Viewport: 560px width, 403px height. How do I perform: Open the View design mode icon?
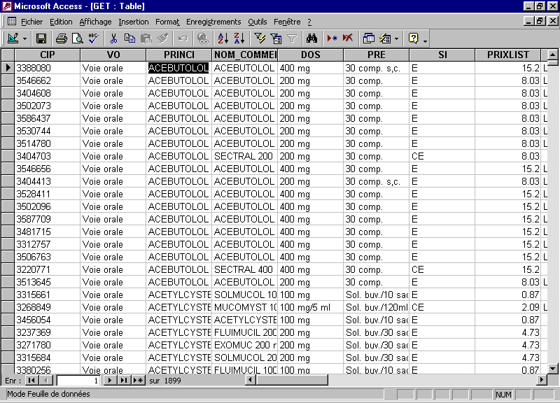click(13, 38)
